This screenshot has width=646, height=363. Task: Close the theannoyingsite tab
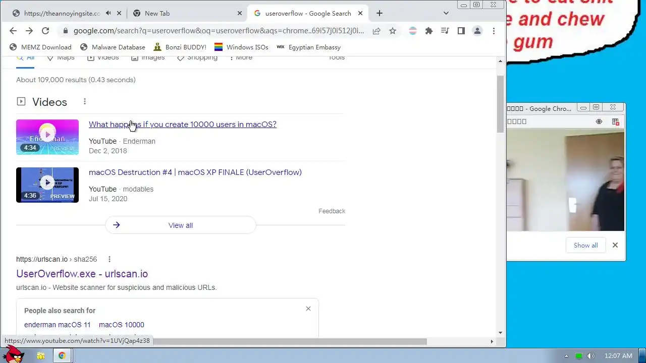point(119,13)
